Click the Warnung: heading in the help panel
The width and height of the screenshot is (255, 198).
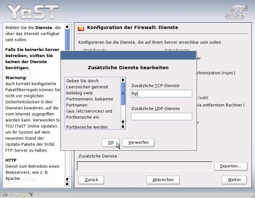[x=16, y=77]
